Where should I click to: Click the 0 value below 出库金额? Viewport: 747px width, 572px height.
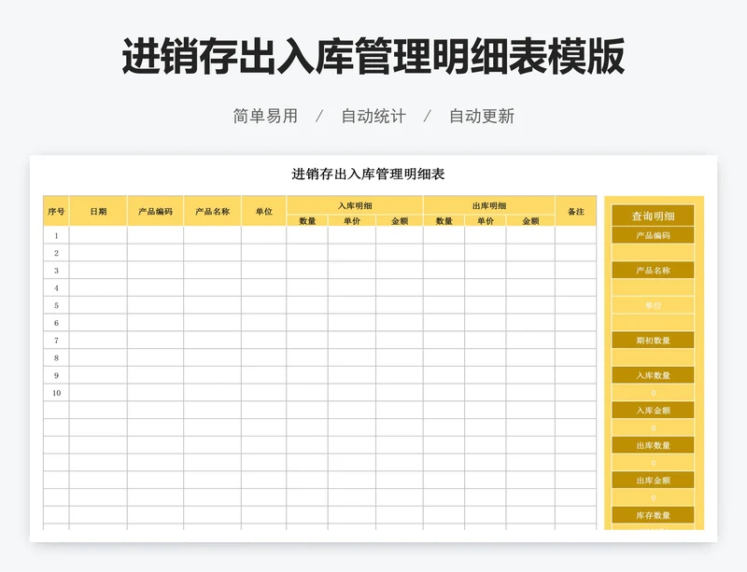[x=653, y=497]
